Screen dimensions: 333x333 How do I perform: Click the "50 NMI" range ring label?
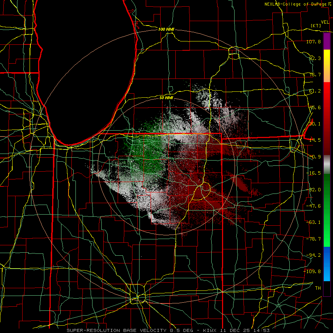[x=166, y=98]
